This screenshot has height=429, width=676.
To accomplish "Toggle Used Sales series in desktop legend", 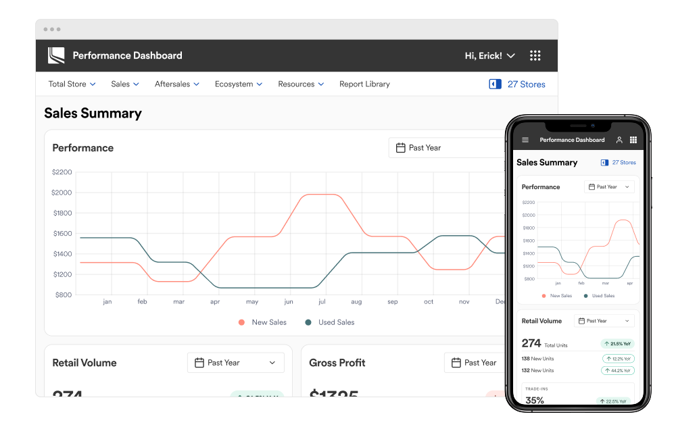I will 329,322.
